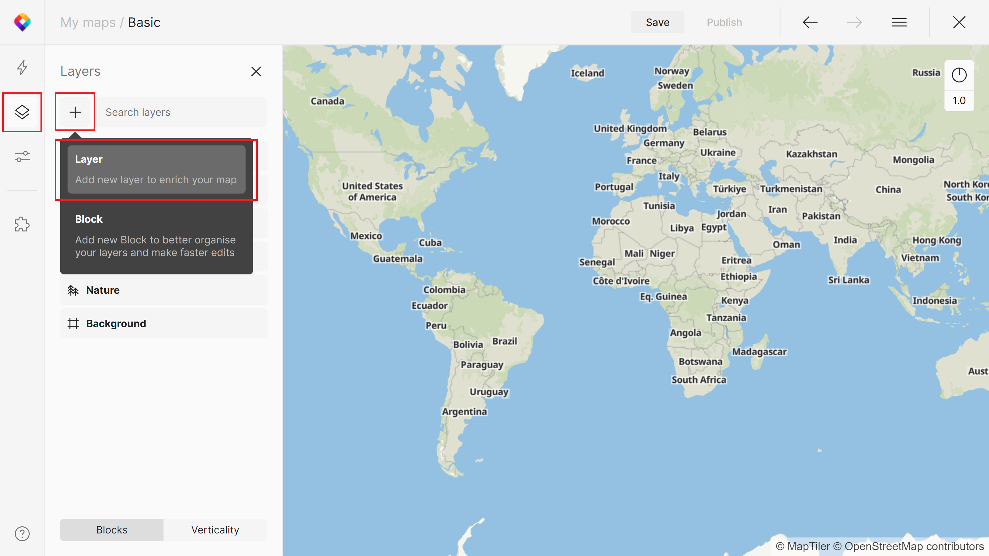This screenshot has height=556, width=989.
Task: Click the undo back arrow
Action: click(810, 22)
